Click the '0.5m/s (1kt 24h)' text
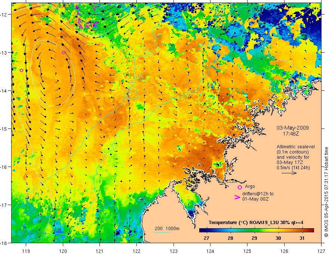The image size is (329, 254). point(293,168)
